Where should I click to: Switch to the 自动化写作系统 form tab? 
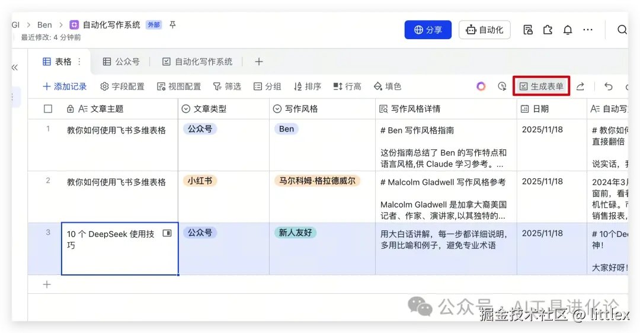pos(197,62)
